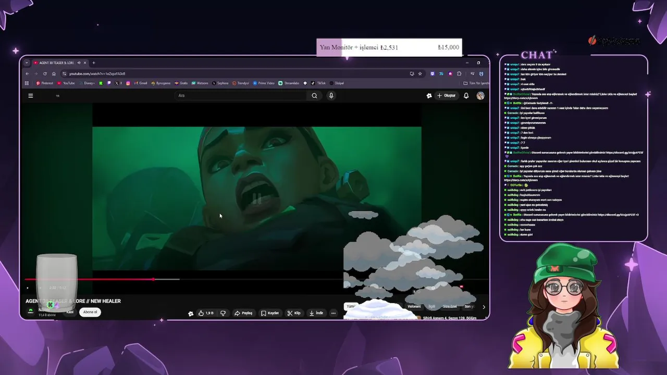Screen dimensions: 667x375
Task: Start voice search with the microphone icon
Action: click(331, 96)
